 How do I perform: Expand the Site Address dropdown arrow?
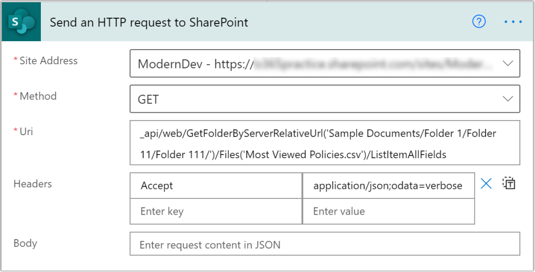pyautogui.click(x=507, y=64)
